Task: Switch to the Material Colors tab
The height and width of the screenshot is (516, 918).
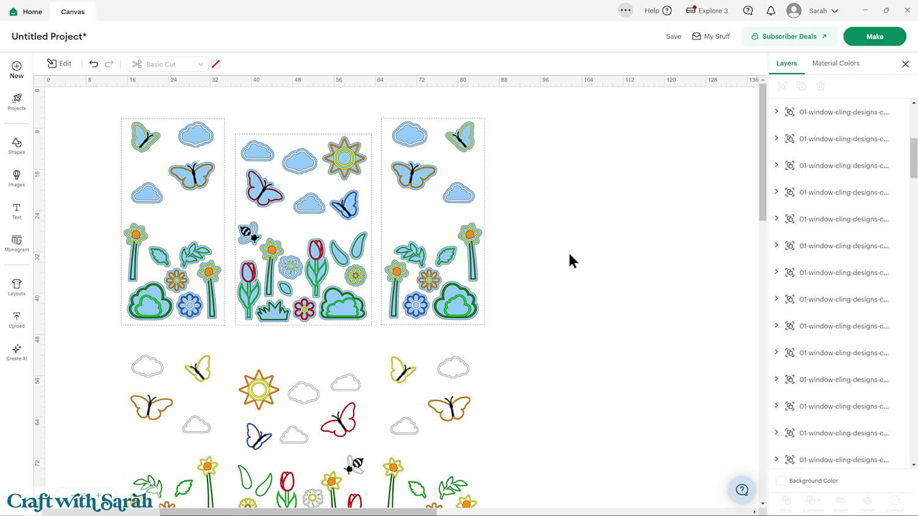Action: 835,63
